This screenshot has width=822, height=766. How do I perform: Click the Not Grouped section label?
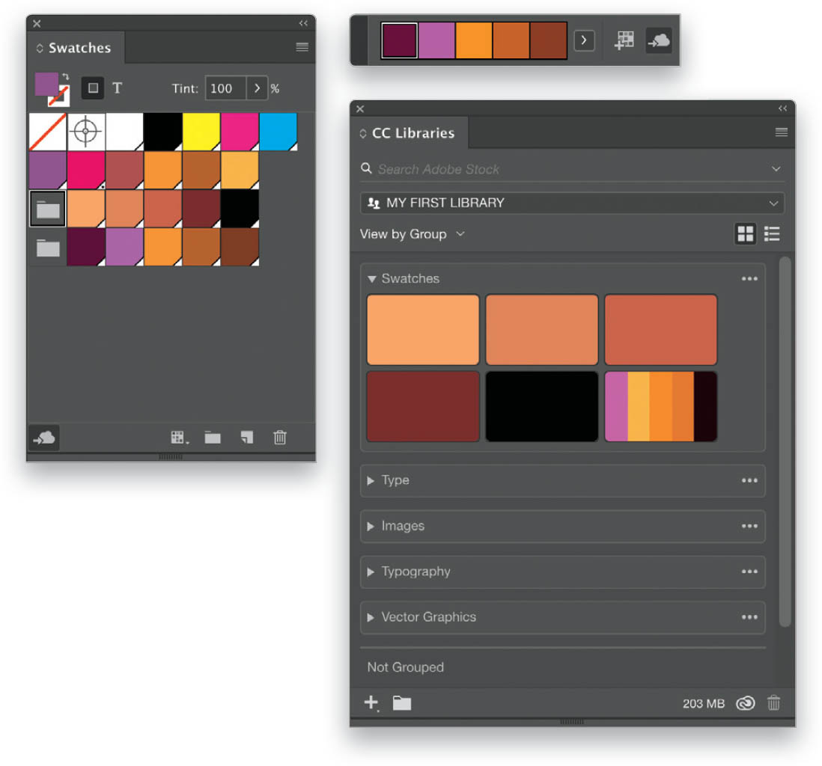pos(406,667)
